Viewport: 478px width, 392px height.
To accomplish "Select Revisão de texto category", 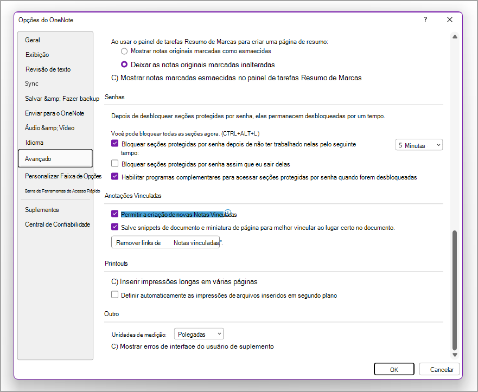I will 48,69.
